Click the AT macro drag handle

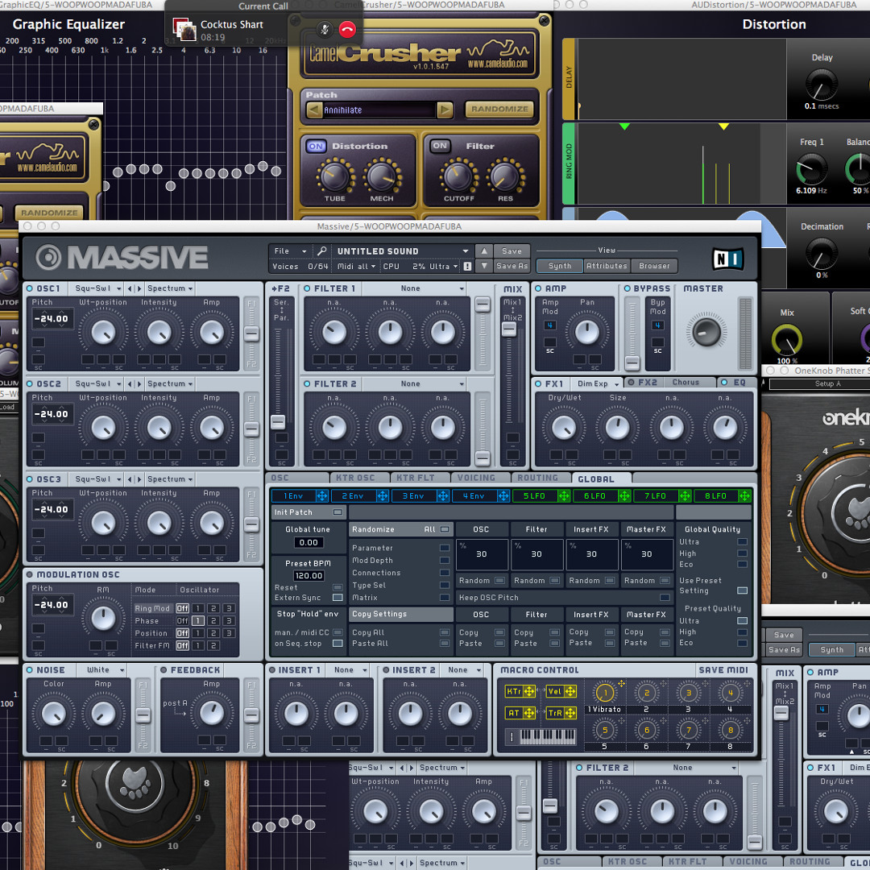tap(529, 713)
